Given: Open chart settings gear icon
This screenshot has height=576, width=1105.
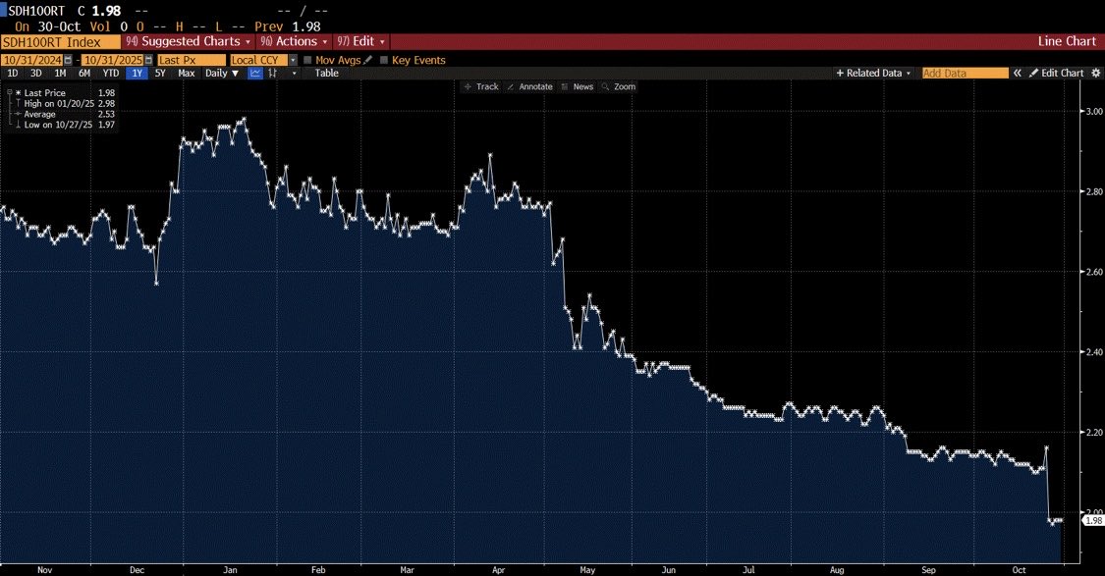Looking at the screenshot, I should (1095, 74).
